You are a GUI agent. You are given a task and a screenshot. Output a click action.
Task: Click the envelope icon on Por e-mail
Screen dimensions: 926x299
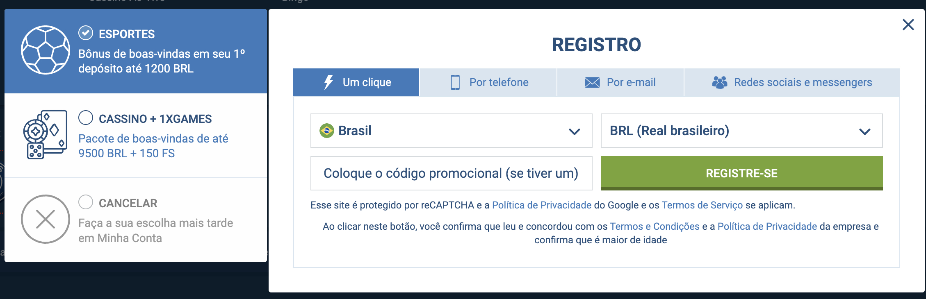(592, 82)
